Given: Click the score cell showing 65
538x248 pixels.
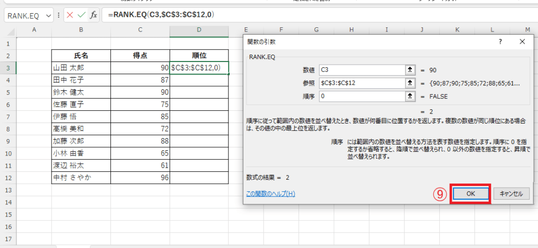Looking at the screenshot, I should pyautogui.click(x=140, y=153).
